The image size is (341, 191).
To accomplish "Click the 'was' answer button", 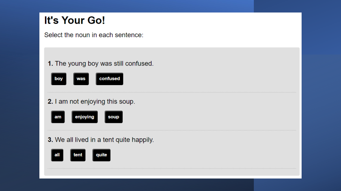I will point(81,79).
